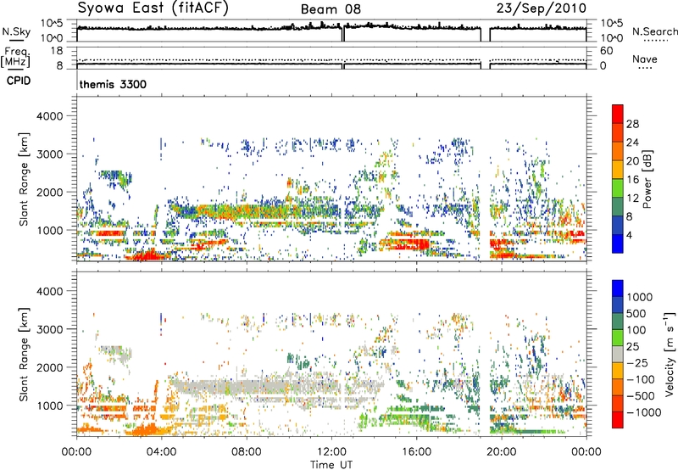Screen dimensions: 678x470
Task: Click the "04:00" time axis label
Action: (161, 452)
